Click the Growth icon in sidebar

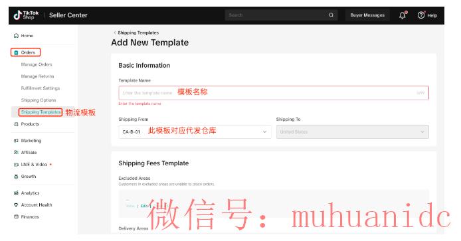16,177
